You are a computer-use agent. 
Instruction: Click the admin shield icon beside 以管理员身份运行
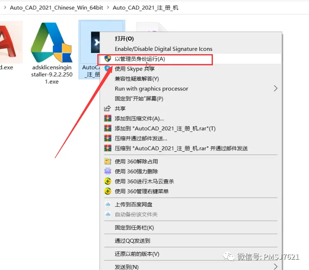coord(108,59)
